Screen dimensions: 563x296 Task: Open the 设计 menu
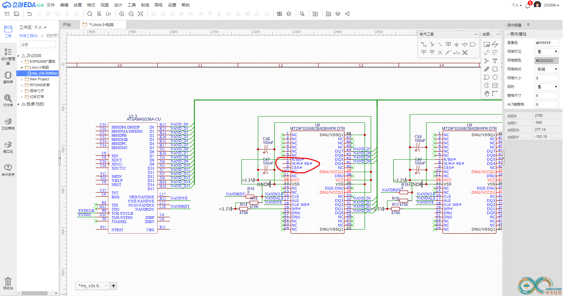click(x=118, y=5)
